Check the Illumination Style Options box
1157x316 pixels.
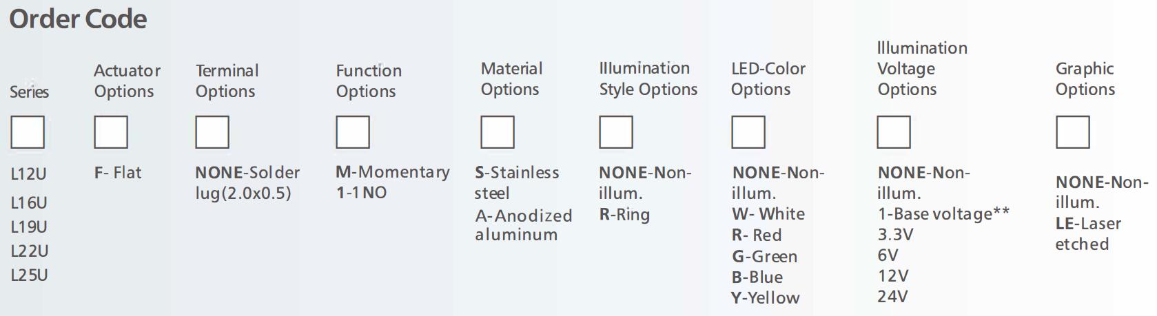click(616, 132)
